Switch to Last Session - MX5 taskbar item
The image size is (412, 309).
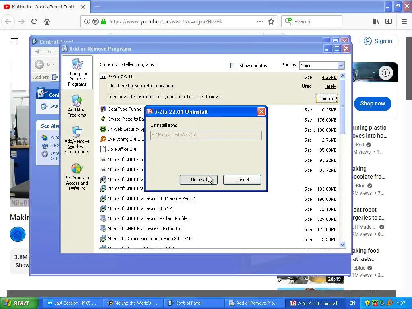point(72,303)
